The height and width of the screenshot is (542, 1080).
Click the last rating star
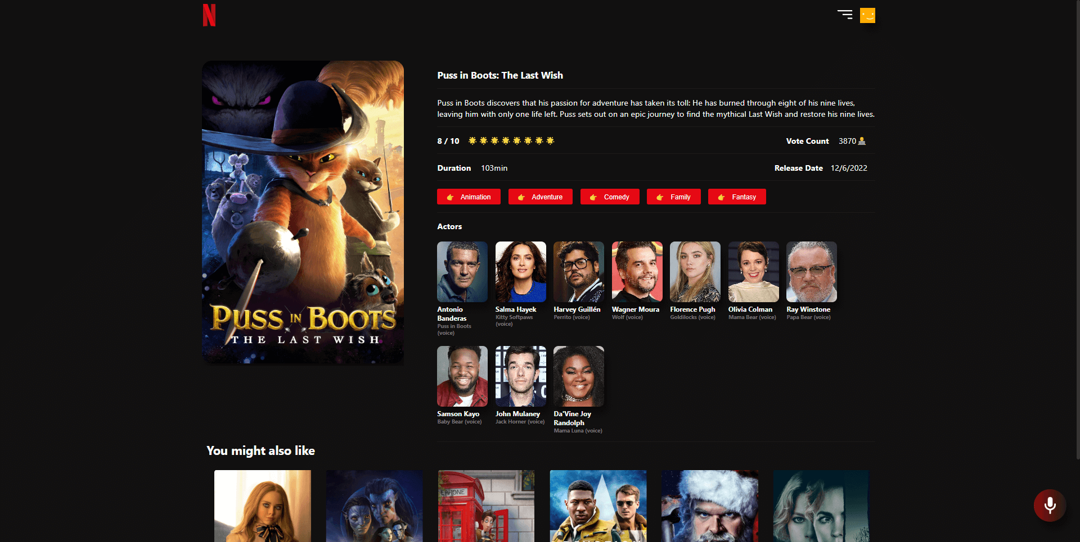tap(550, 140)
